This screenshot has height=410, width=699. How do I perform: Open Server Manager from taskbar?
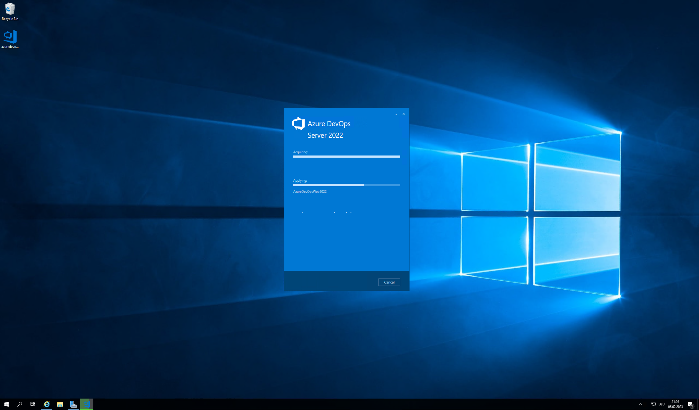(x=73, y=404)
